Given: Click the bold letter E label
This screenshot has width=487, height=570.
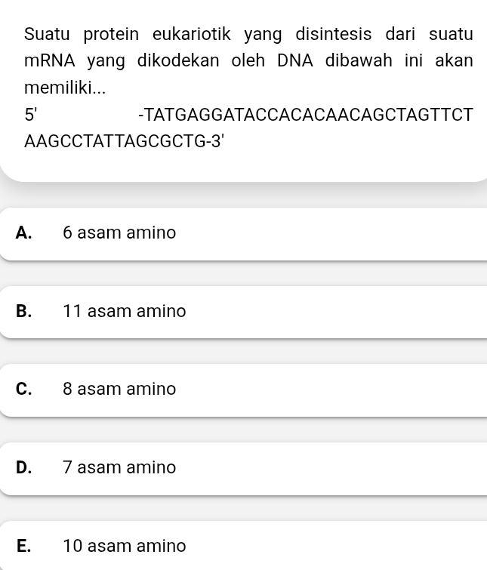Looking at the screenshot, I should (23, 546).
